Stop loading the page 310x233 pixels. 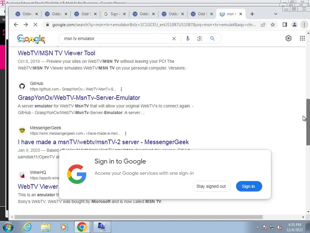pos(35,25)
